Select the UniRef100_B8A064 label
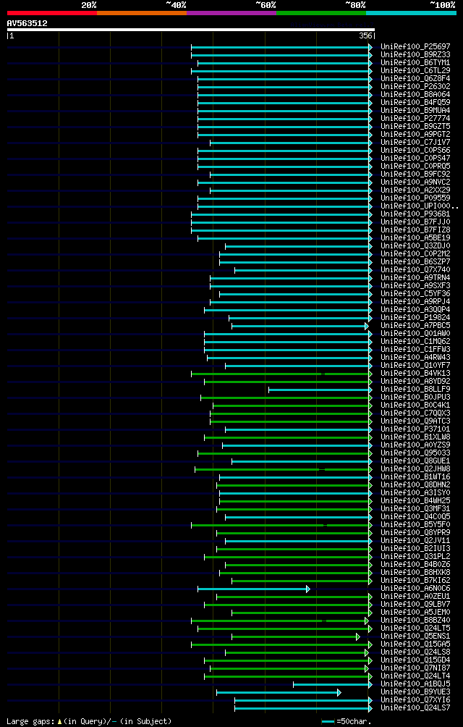The height and width of the screenshot is (727, 463). [415, 95]
